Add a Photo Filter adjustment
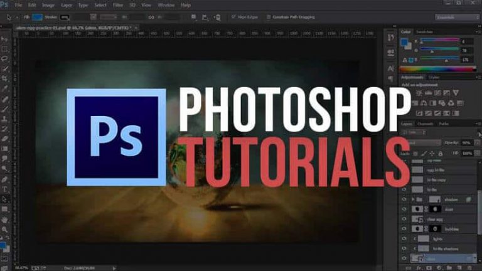 click(x=442, y=104)
